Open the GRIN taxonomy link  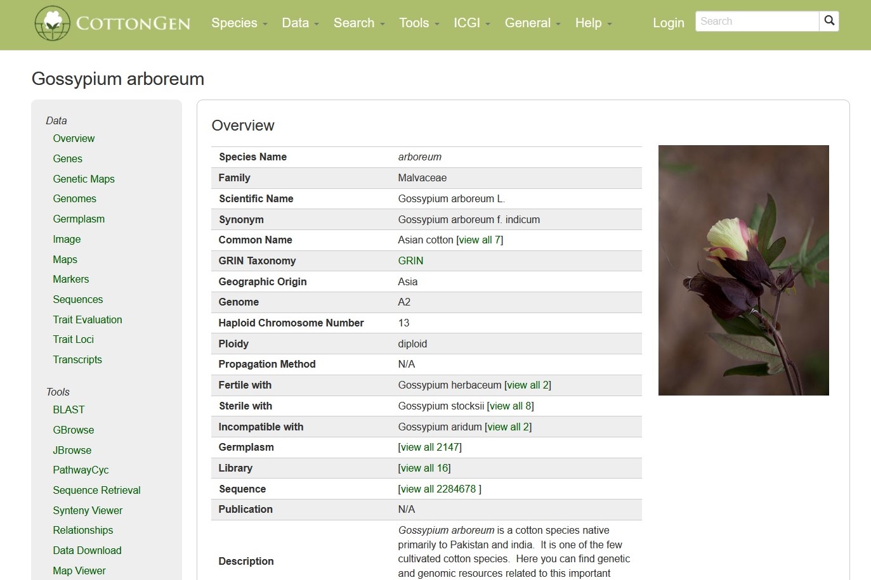click(x=410, y=261)
